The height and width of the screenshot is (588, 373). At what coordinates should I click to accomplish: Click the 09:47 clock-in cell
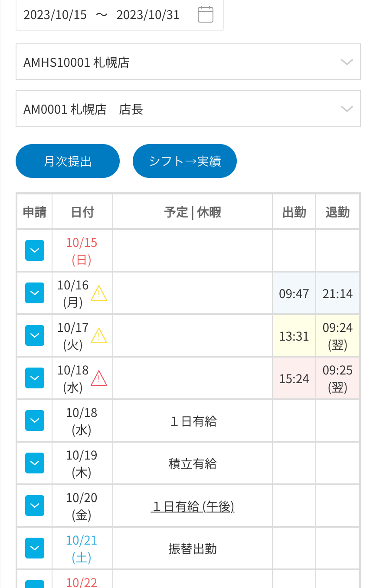(x=294, y=294)
